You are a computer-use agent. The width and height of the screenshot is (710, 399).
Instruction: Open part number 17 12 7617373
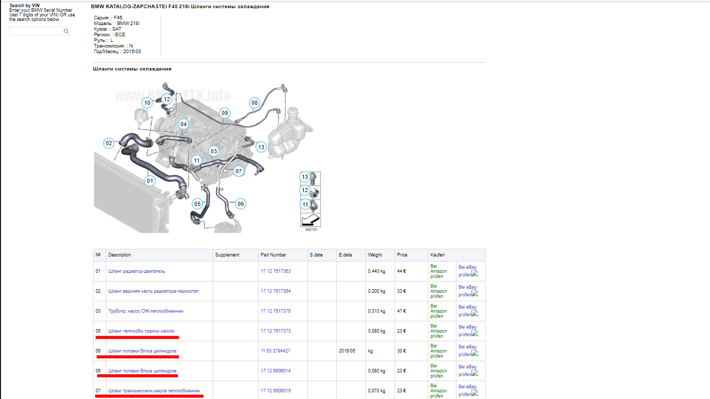tap(276, 331)
